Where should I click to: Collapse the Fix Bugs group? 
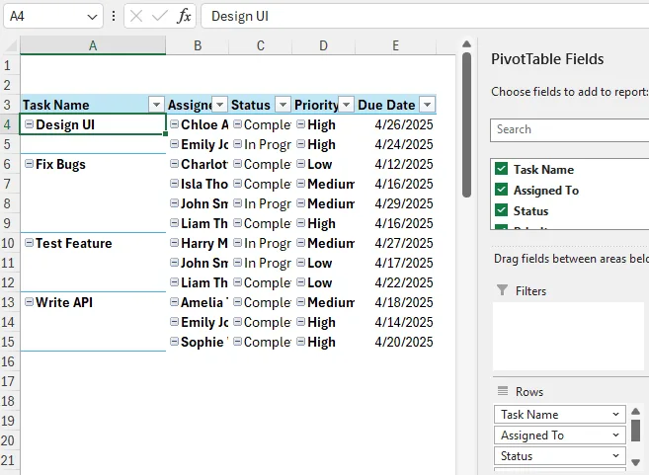(29, 164)
